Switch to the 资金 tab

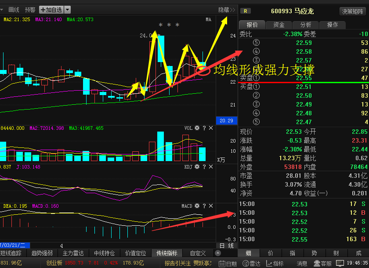point(279,25)
